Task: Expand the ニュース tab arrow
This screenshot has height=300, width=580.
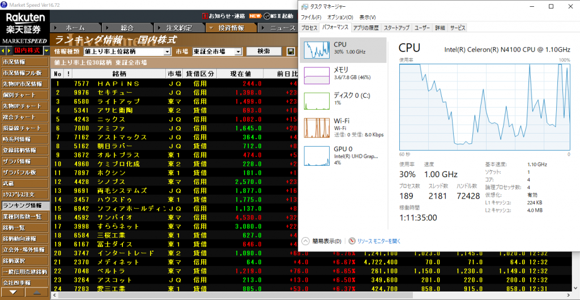Action: pyautogui.click(x=263, y=28)
